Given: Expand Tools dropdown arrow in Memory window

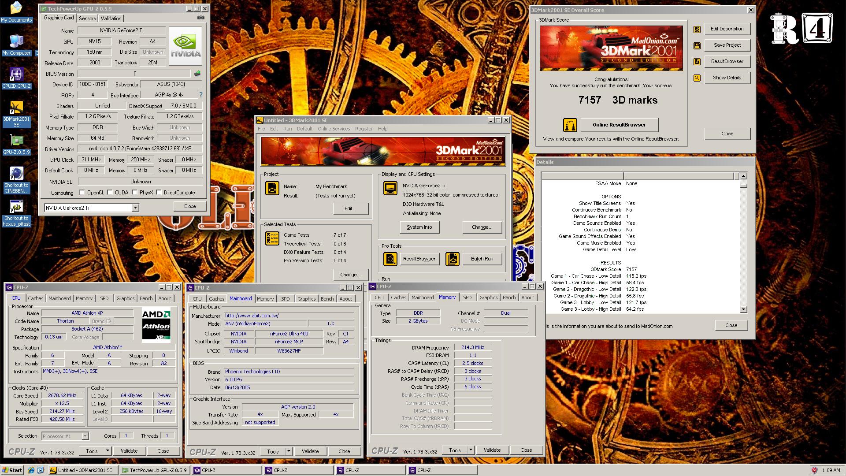Looking at the screenshot, I should coord(470,450).
